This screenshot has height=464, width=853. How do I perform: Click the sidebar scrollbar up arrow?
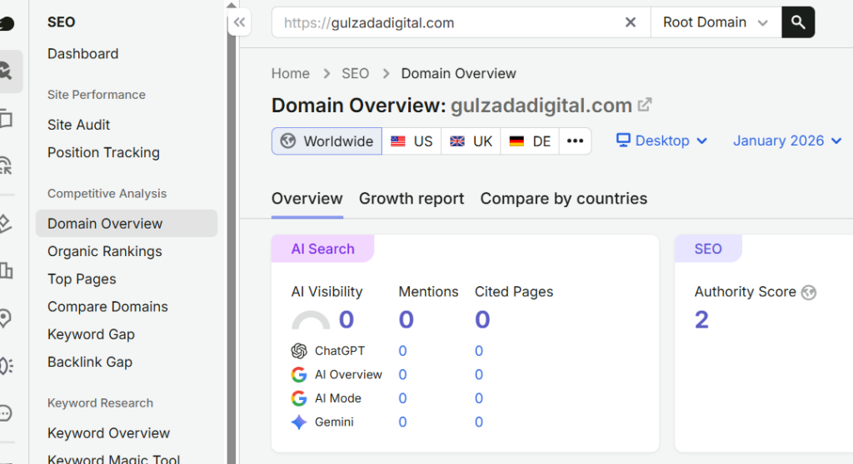point(232,5)
